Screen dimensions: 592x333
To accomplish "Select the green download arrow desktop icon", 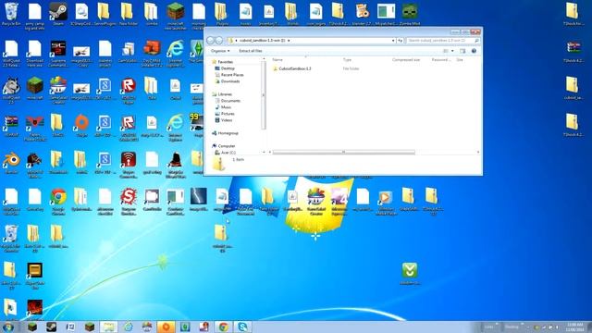I will tap(410, 274).
